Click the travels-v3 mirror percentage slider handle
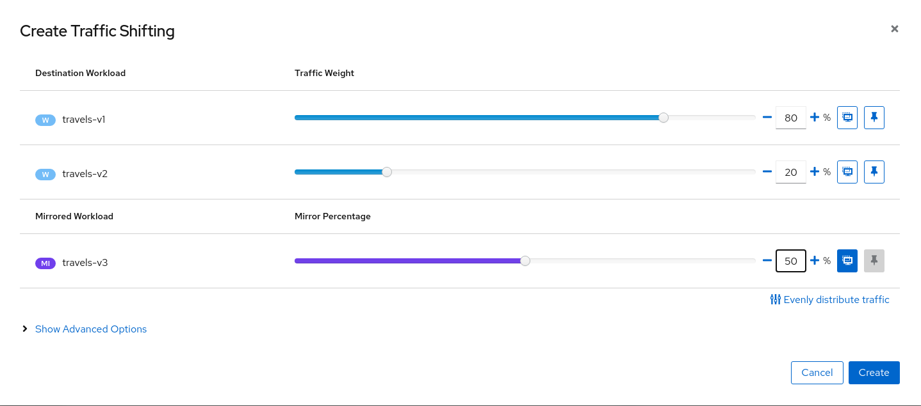921x406 pixels. [x=525, y=261]
